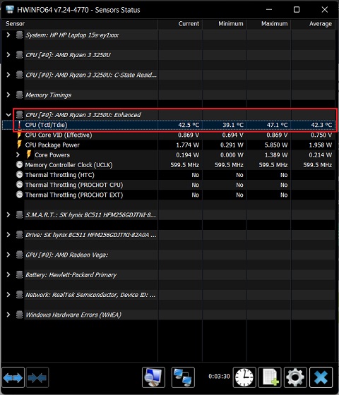The image size is (339, 395).
Task: Start logging with the document-plus icon
Action: (x=270, y=377)
